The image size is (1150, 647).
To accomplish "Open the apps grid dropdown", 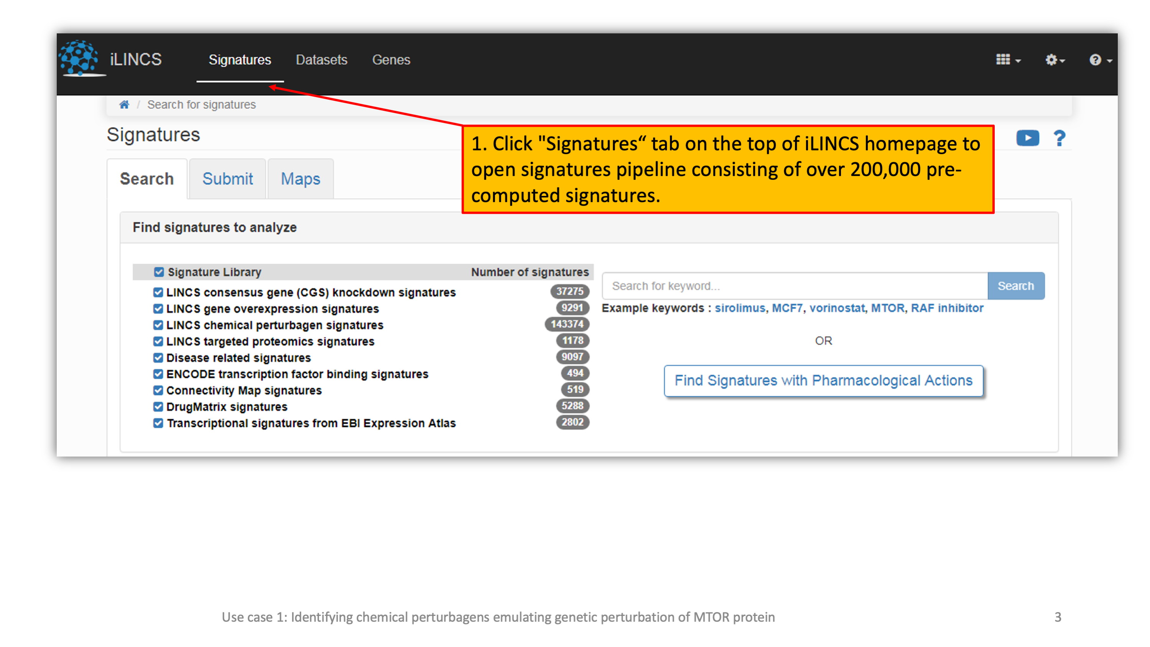I will (x=1008, y=59).
